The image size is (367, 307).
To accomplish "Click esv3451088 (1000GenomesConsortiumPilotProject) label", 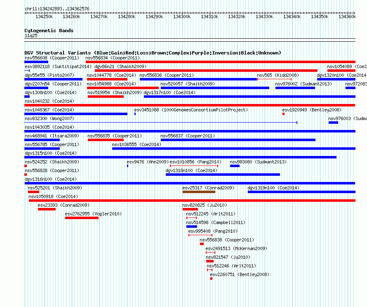I will [191, 110].
